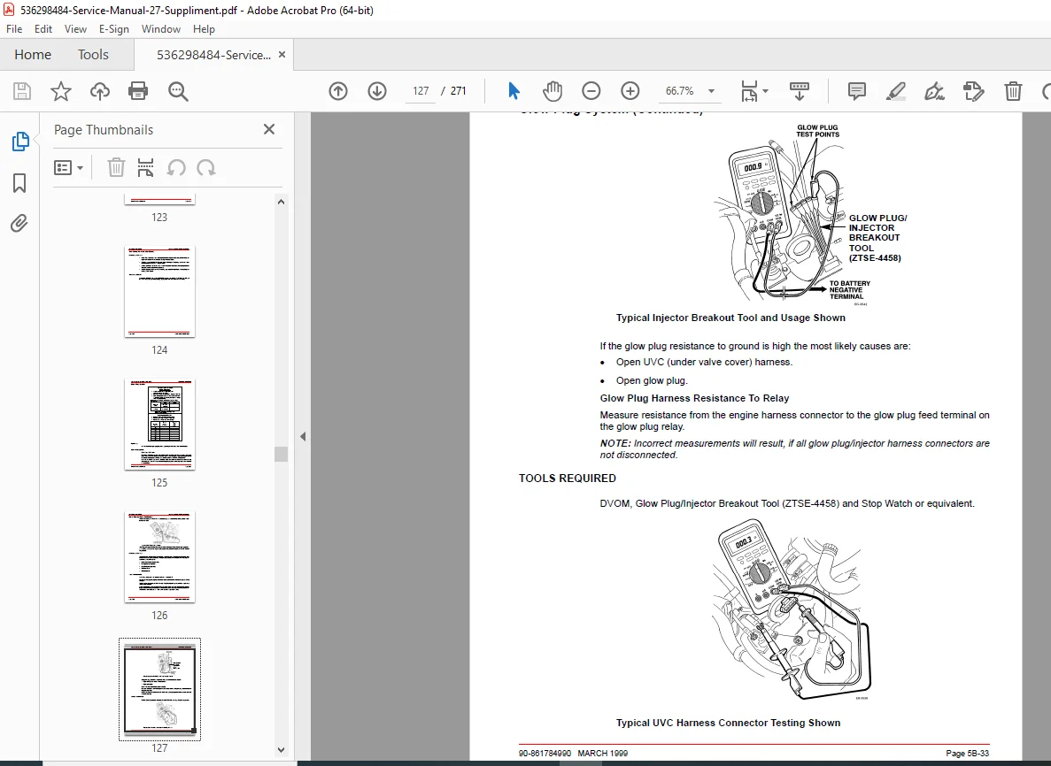Screen dimensions: 1051x766
Task: Switch to the Home tab
Action: click(x=33, y=55)
